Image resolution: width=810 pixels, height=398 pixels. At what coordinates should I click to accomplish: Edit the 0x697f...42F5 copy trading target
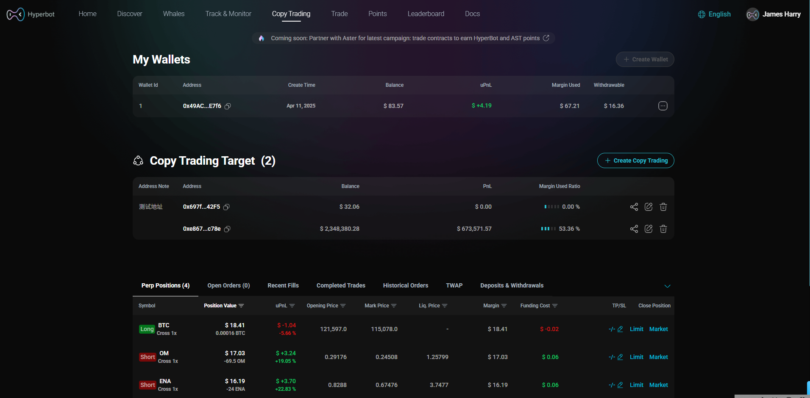[648, 207]
